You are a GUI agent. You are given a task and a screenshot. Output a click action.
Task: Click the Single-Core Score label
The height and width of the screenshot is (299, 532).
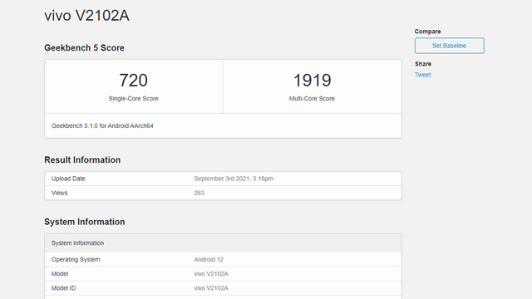pyautogui.click(x=133, y=98)
